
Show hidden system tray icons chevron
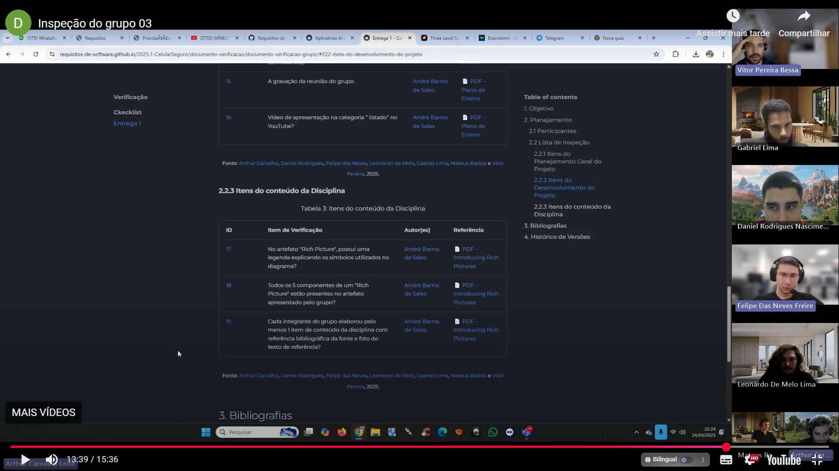tap(636, 432)
